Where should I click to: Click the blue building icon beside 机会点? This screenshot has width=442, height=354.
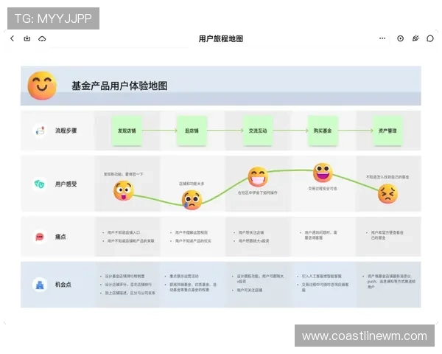point(40,285)
